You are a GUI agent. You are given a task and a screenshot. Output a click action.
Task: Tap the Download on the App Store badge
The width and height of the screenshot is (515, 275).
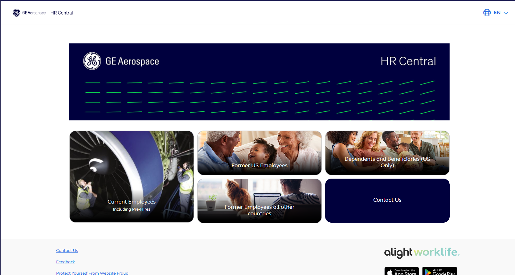pyautogui.click(x=401, y=271)
